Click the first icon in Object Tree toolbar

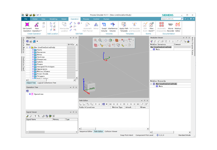[x=27, y=41]
